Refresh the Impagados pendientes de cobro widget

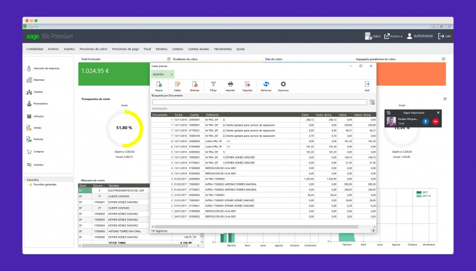click(x=443, y=59)
